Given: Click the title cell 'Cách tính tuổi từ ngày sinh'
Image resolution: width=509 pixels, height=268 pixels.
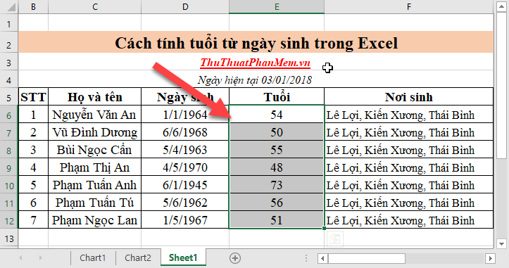Looking at the screenshot, I should [256, 42].
